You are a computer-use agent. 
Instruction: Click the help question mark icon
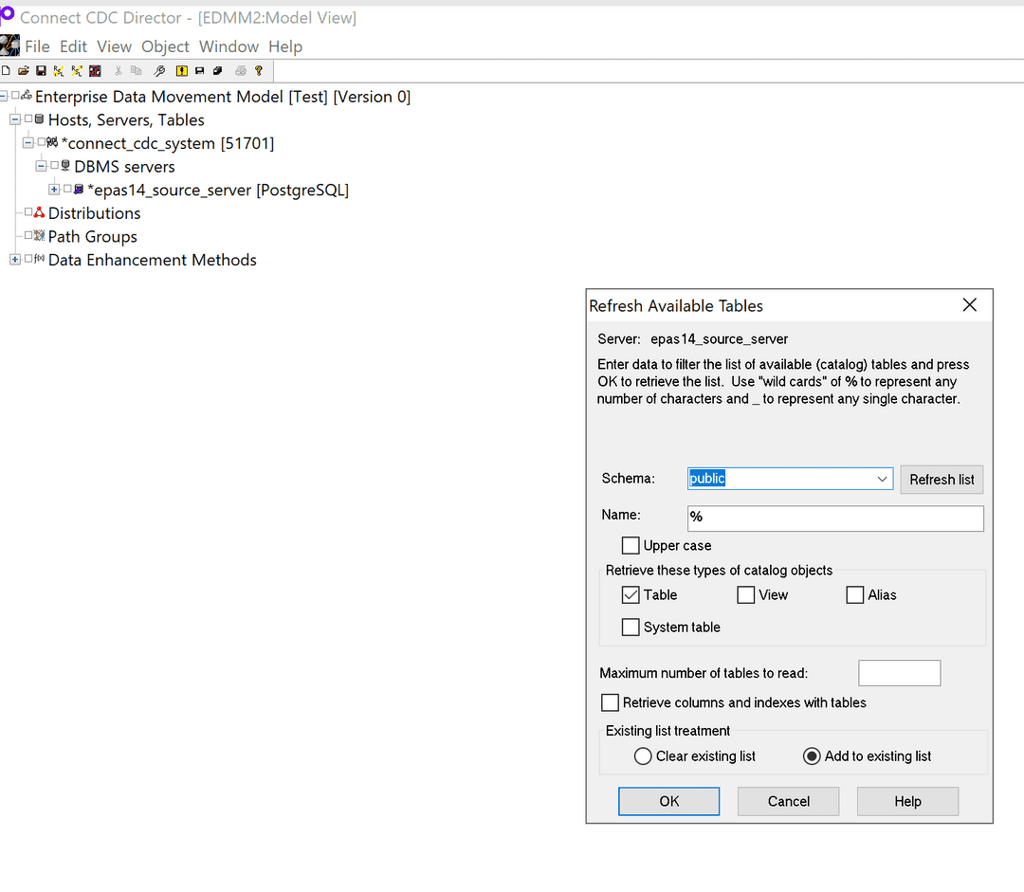click(x=258, y=70)
